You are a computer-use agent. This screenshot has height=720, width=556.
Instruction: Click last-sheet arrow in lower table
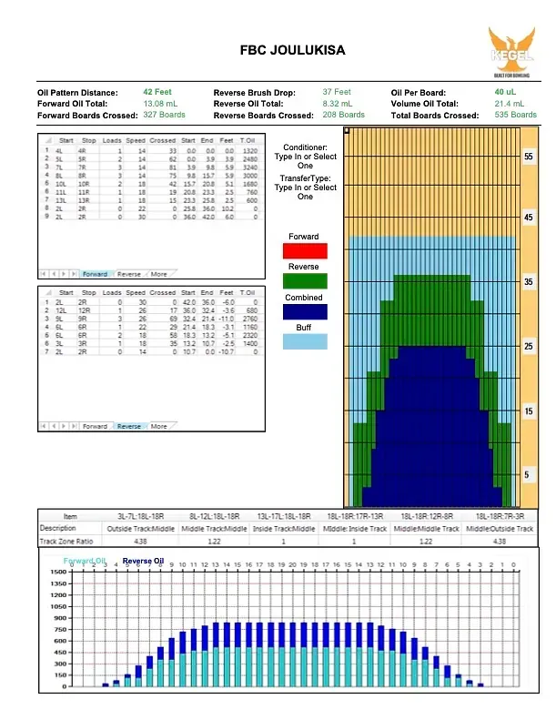(73, 426)
